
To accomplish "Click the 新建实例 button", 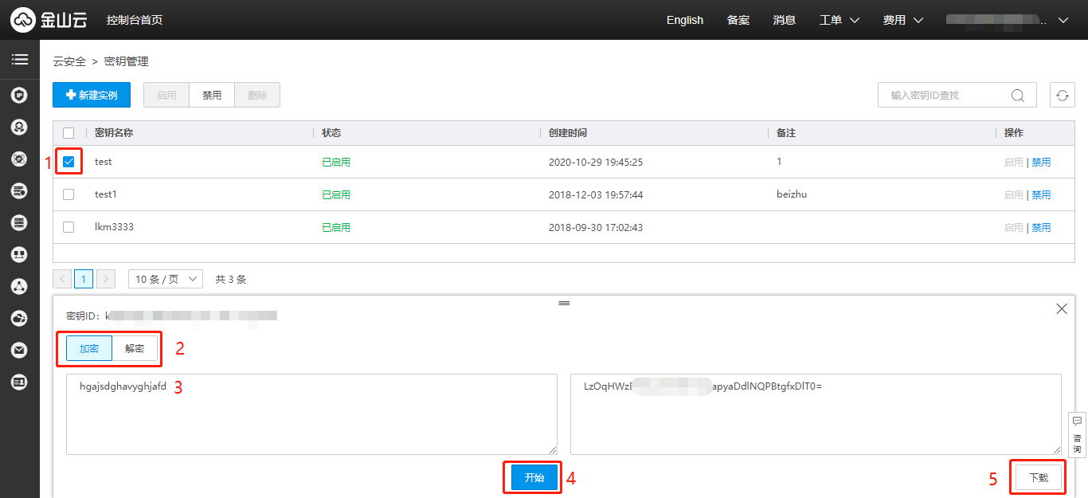I will (92, 95).
